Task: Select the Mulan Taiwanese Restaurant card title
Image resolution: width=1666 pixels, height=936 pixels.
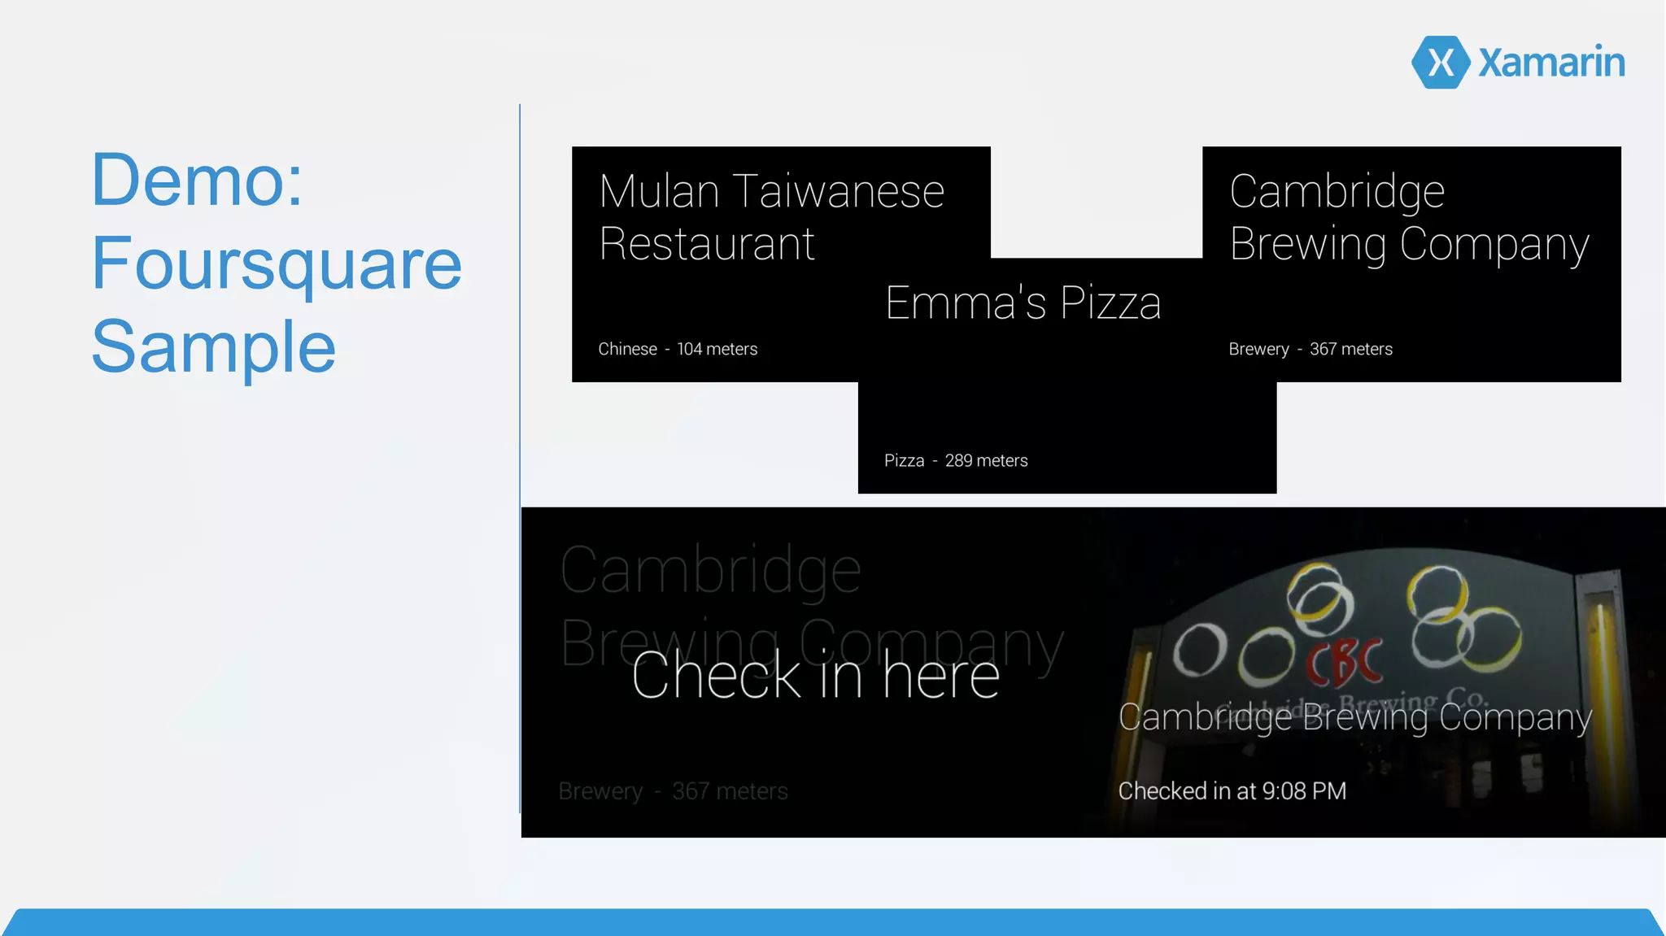Action: [771, 217]
